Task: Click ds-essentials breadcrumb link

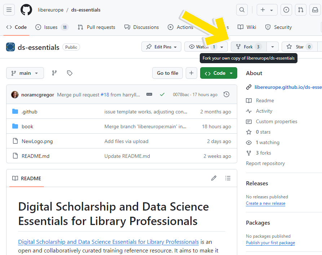Action: [86, 10]
